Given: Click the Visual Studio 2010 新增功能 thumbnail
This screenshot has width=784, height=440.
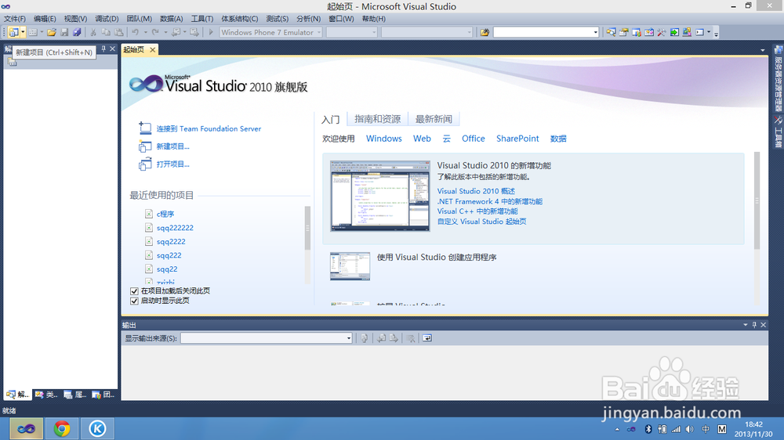Looking at the screenshot, I should tap(380, 196).
